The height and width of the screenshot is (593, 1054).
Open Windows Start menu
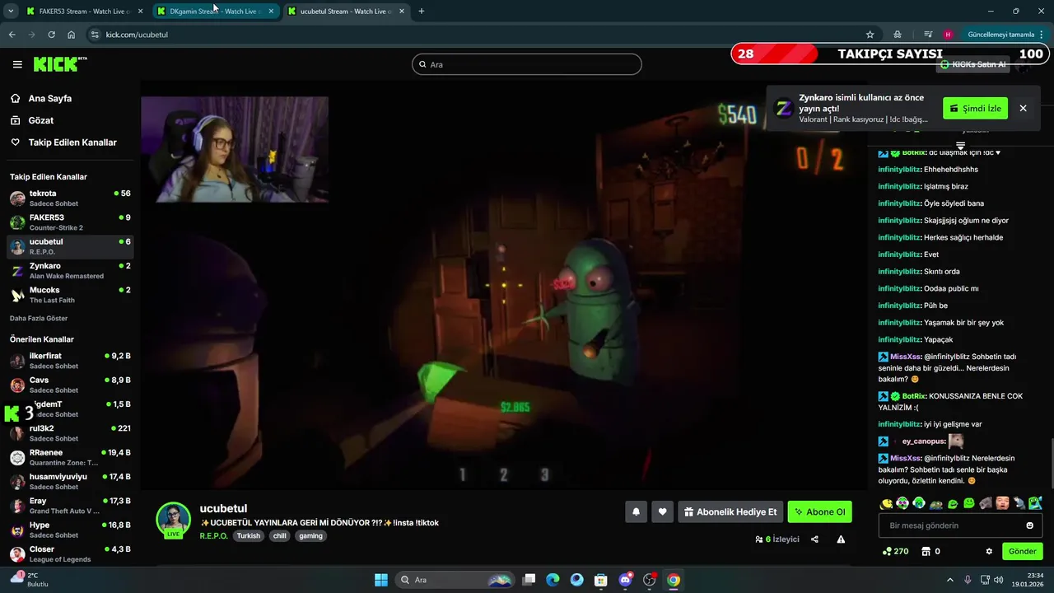tap(381, 580)
